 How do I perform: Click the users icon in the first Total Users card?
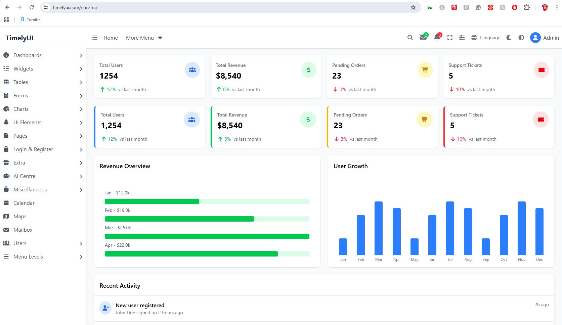(x=192, y=70)
